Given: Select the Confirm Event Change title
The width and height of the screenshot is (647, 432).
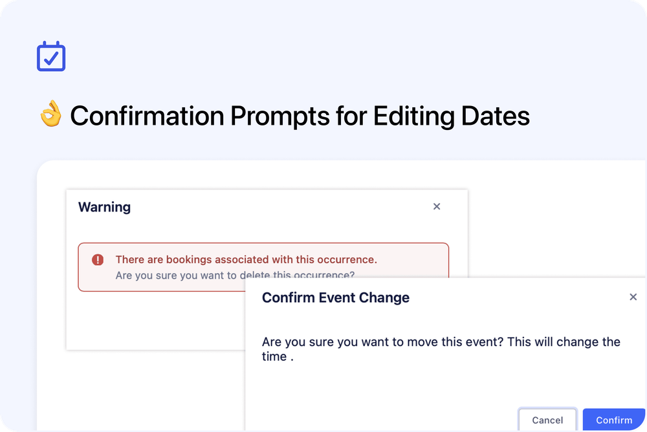Looking at the screenshot, I should tap(336, 297).
